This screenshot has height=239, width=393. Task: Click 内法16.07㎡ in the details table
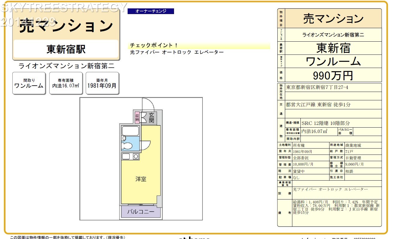coord(314,131)
